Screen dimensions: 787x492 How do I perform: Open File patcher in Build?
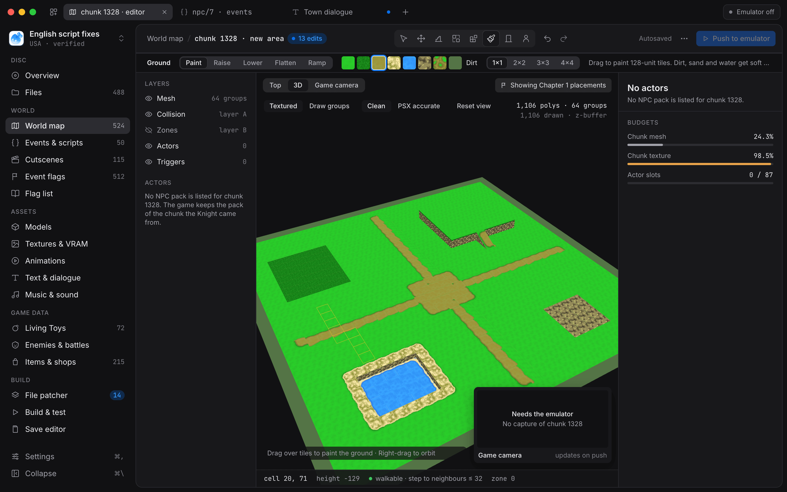pyautogui.click(x=68, y=395)
